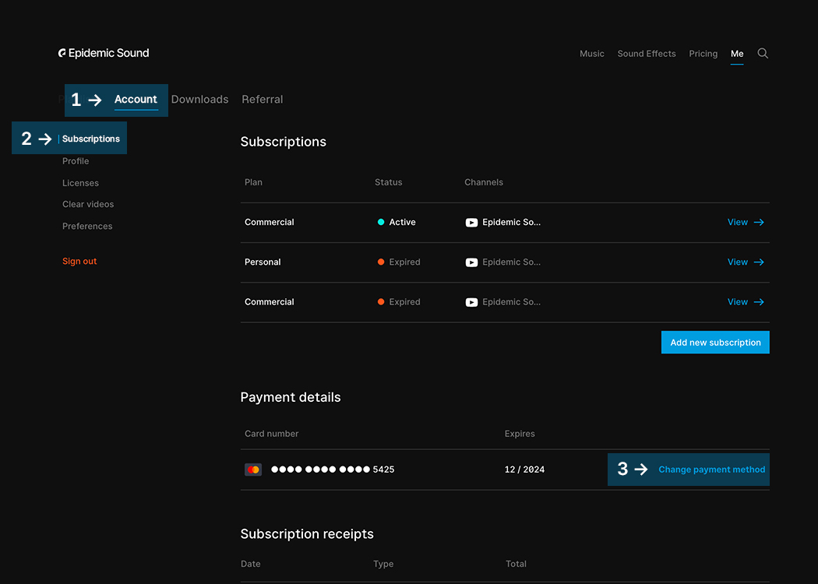The image size is (818, 584).
Task: Open search using the magnifier icon
Action: point(763,53)
